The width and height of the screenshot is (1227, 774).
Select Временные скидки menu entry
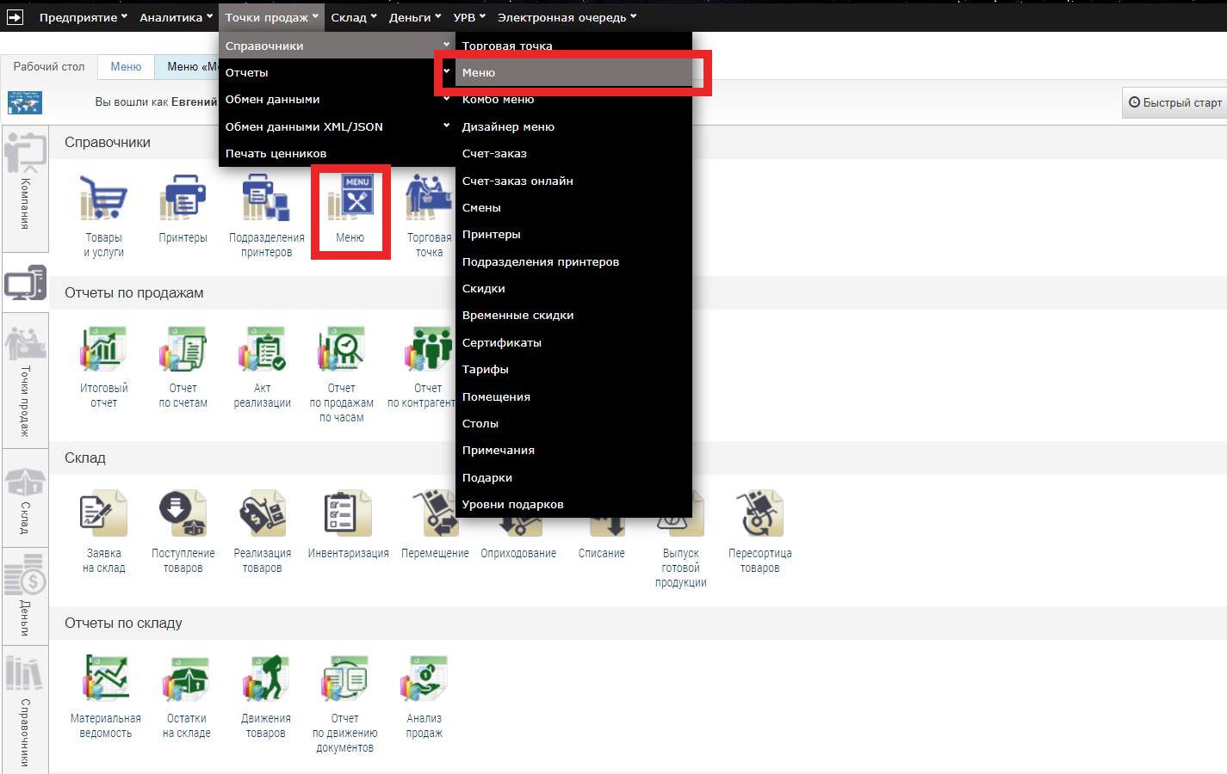click(x=517, y=315)
